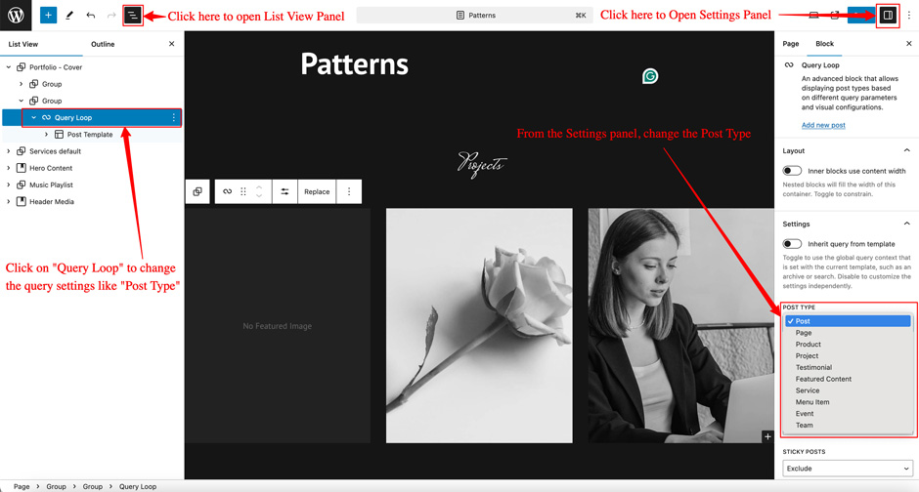Open the Sticky Posts Exclude dropdown
Screen dimensions: 919x492
tap(847, 469)
